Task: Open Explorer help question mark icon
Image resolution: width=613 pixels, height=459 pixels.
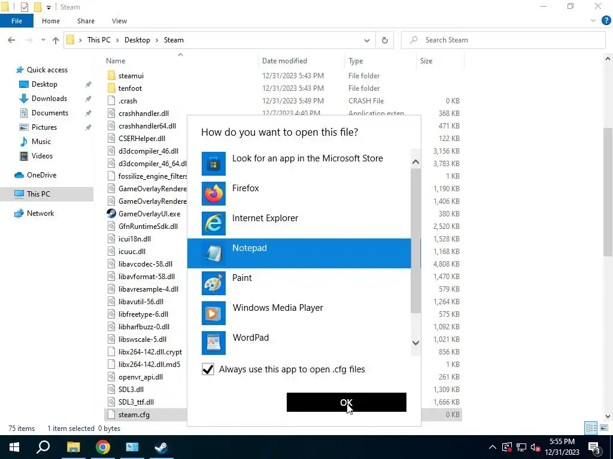Action: point(606,21)
